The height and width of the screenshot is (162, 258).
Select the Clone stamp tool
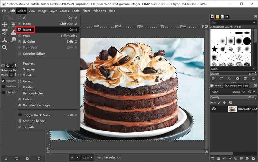coord(5,40)
